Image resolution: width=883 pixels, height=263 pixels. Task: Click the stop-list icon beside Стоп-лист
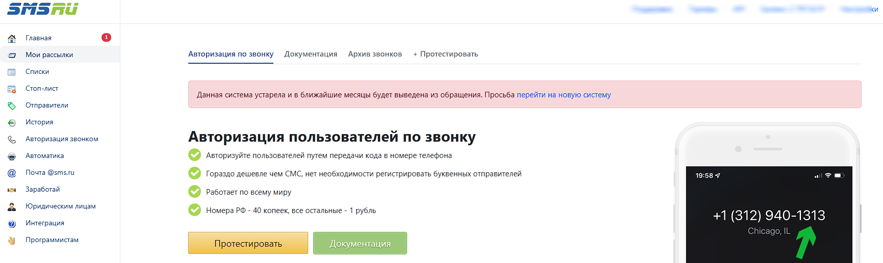click(x=12, y=89)
